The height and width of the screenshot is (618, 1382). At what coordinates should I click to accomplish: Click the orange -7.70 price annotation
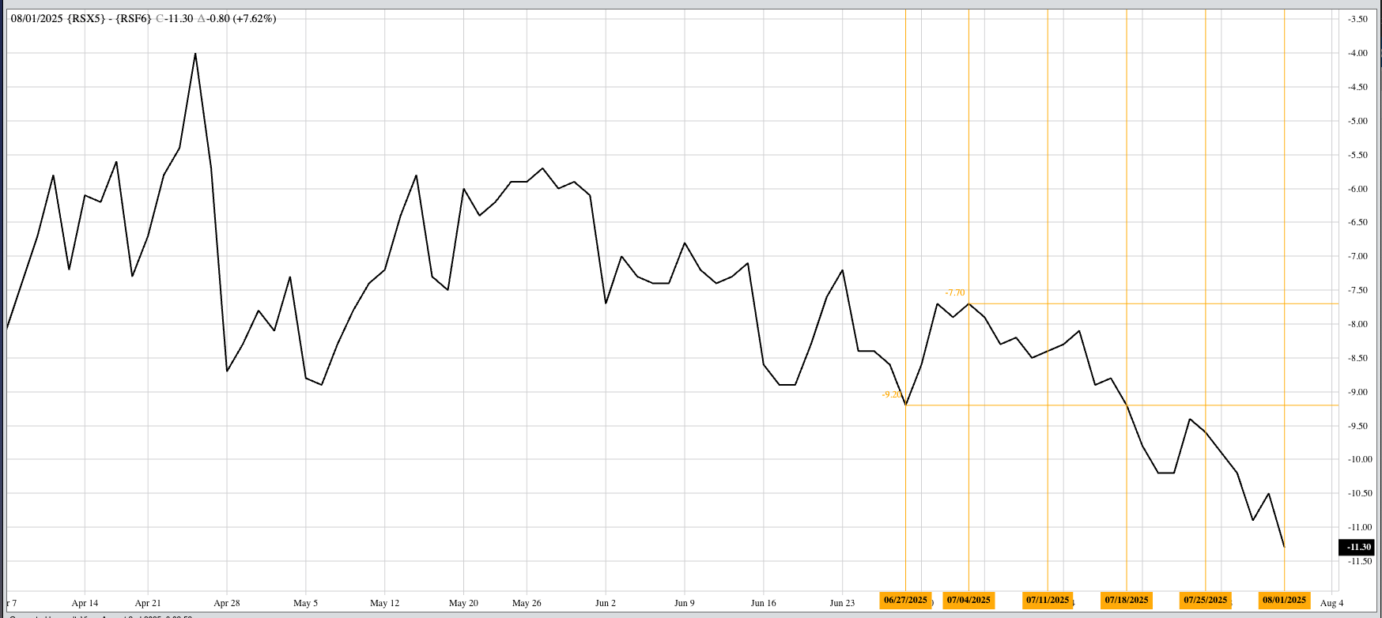955,293
